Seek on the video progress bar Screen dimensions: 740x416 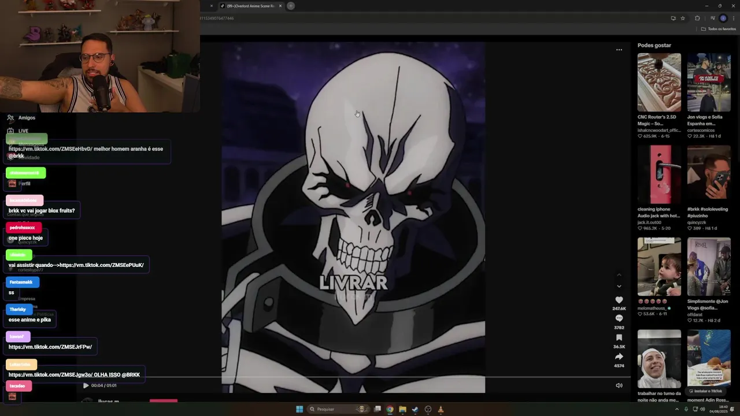click(x=353, y=378)
